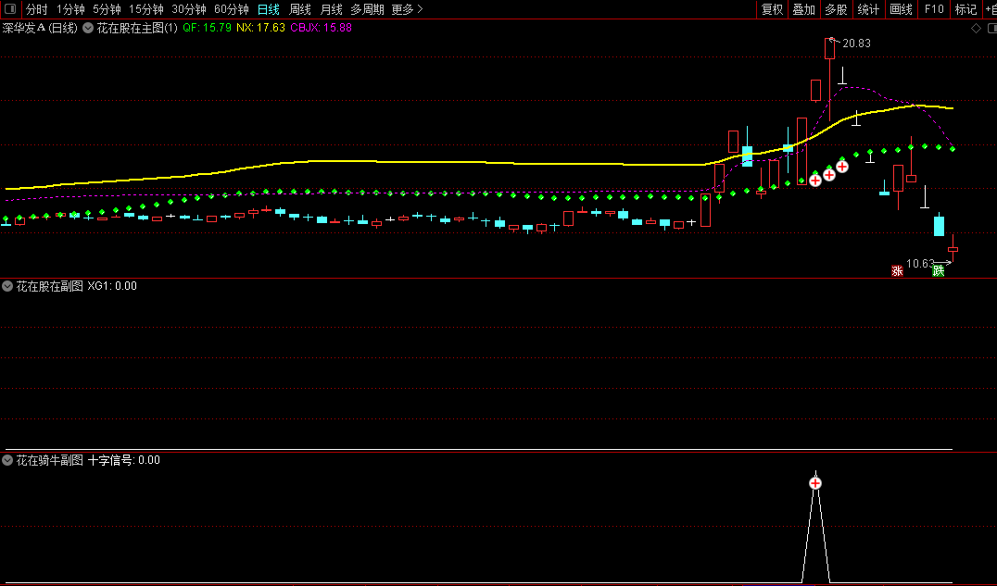Click the red 涨 marker icon
997x586 pixels.
(897, 271)
